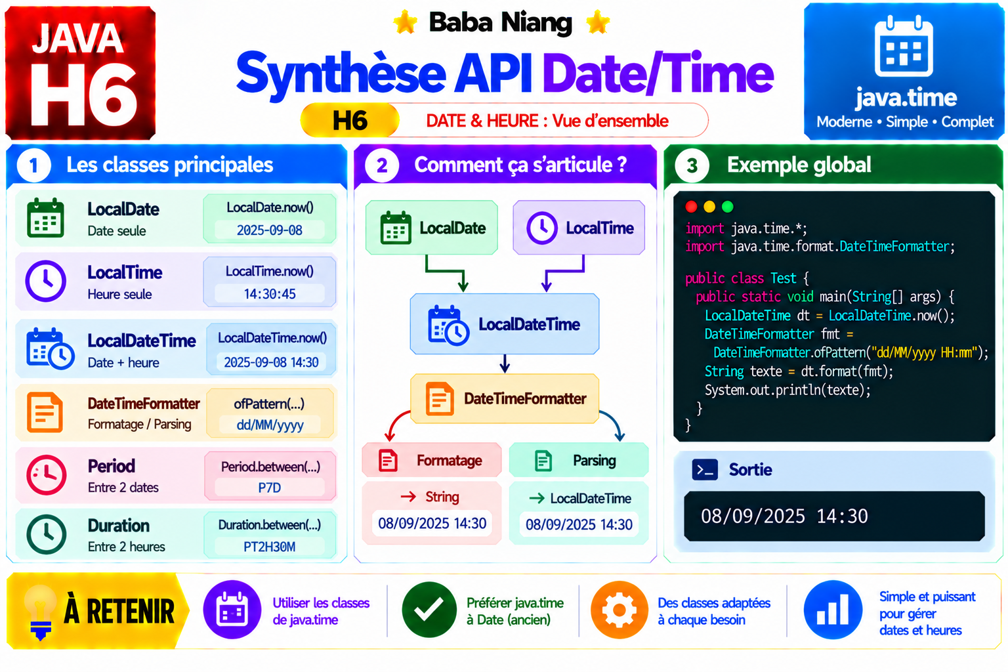Image resolution: width=1008 pixels, height=672 pixels.
Task: Click the red JAVA H6 logo
Action: [x=81, y=73]
